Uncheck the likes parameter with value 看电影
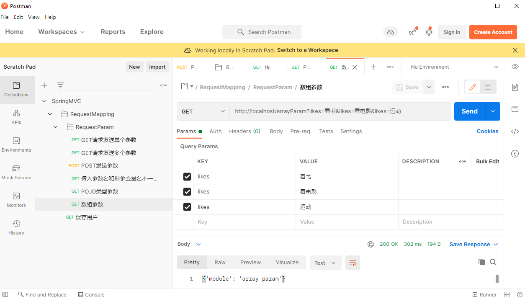This screenshot has width=525, height=299. (187, 192)
